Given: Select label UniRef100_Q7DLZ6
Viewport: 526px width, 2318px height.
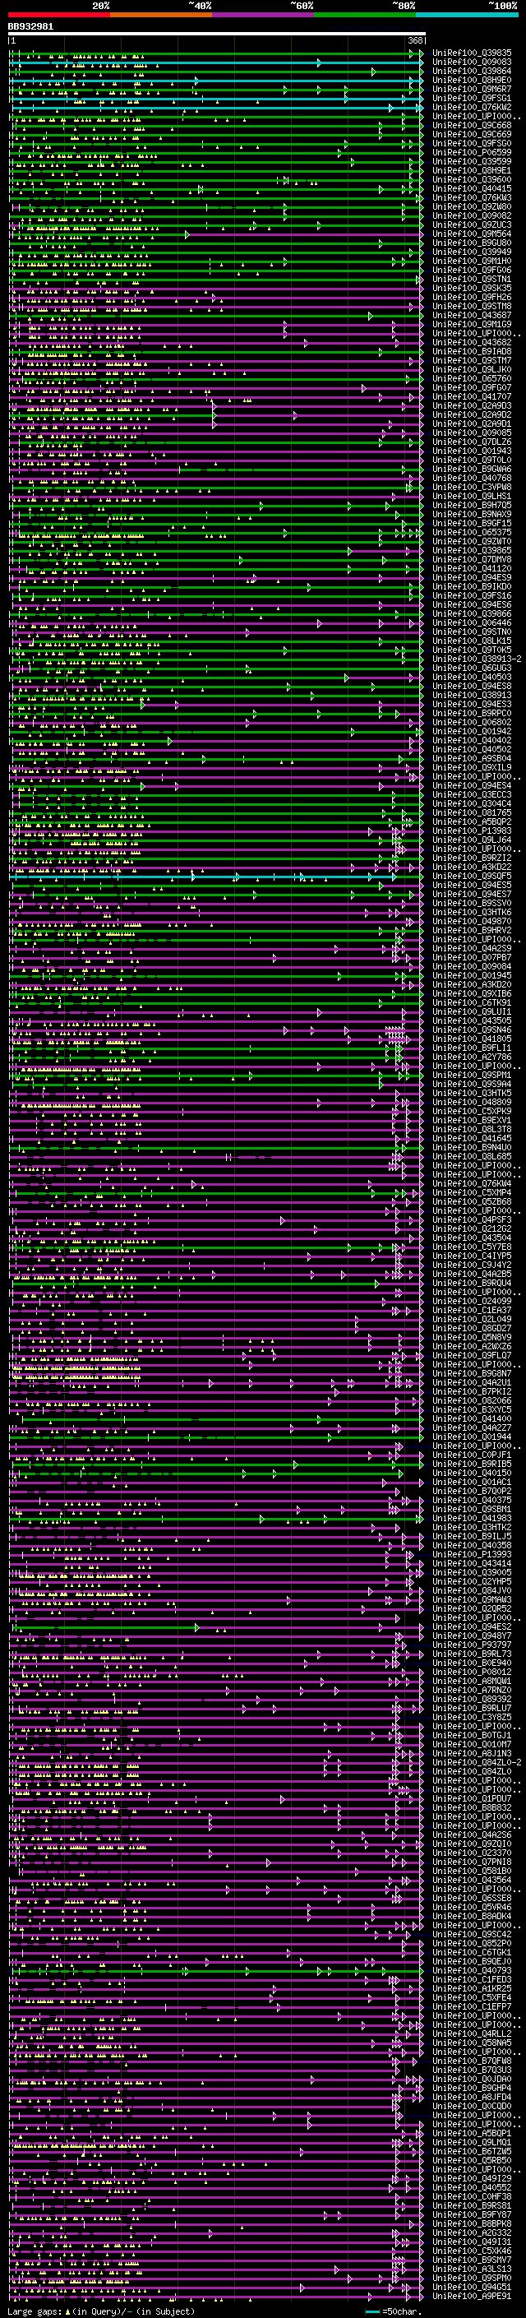Looking at the screenshot, I should coord(472,442).
